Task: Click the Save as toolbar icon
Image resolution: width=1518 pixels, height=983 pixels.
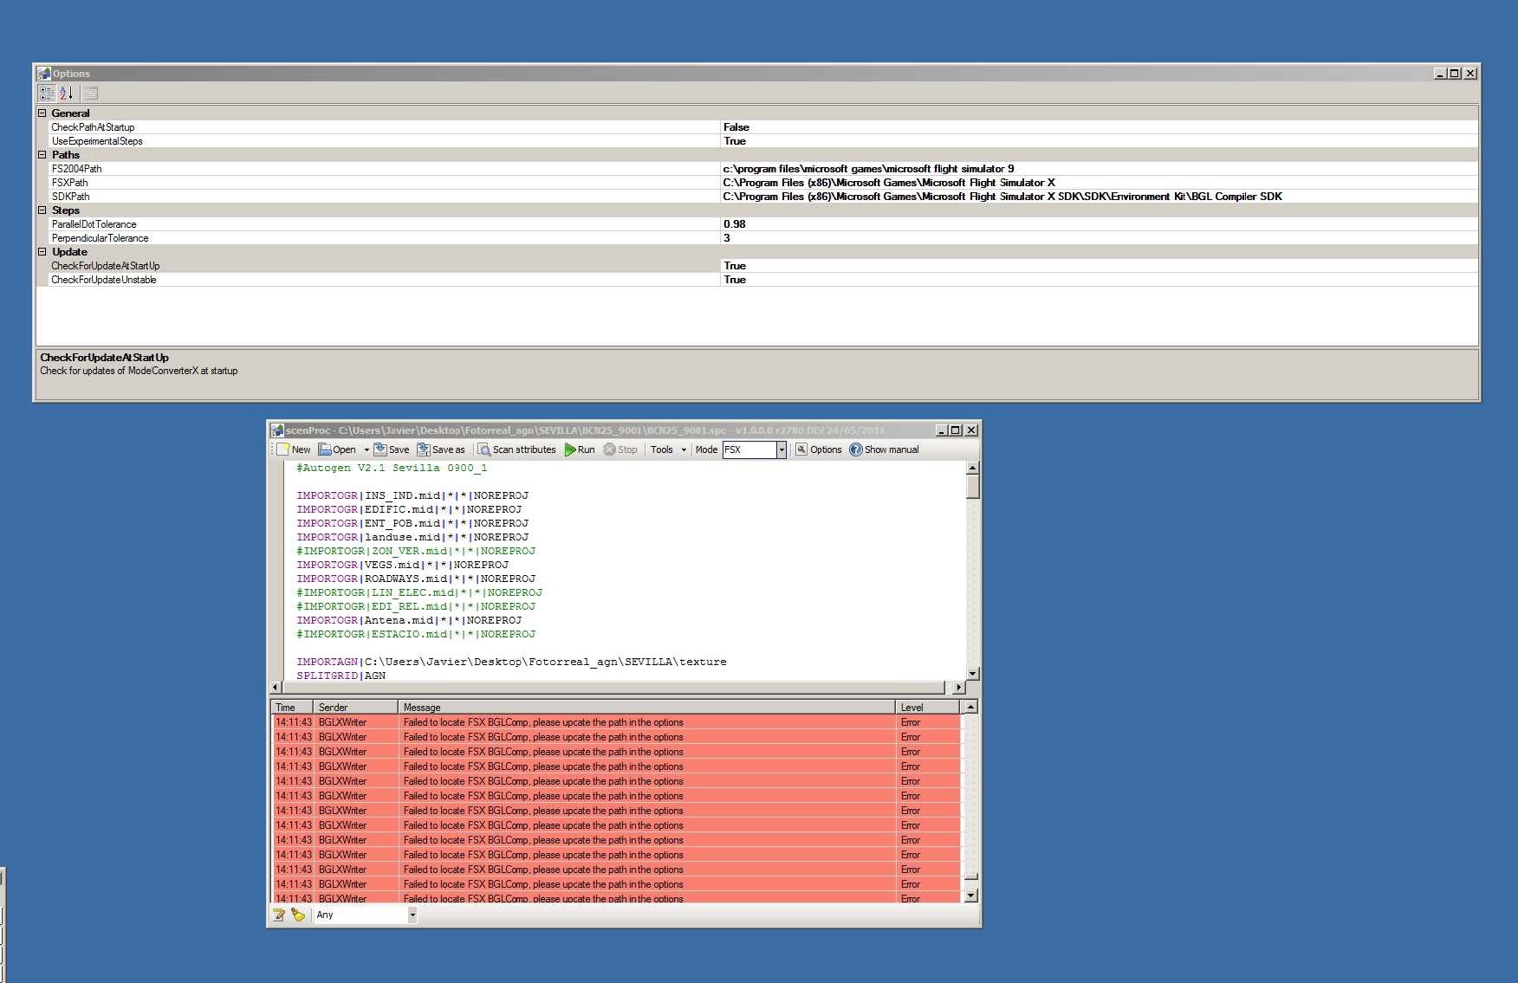Action: click(x=424, y=449)
